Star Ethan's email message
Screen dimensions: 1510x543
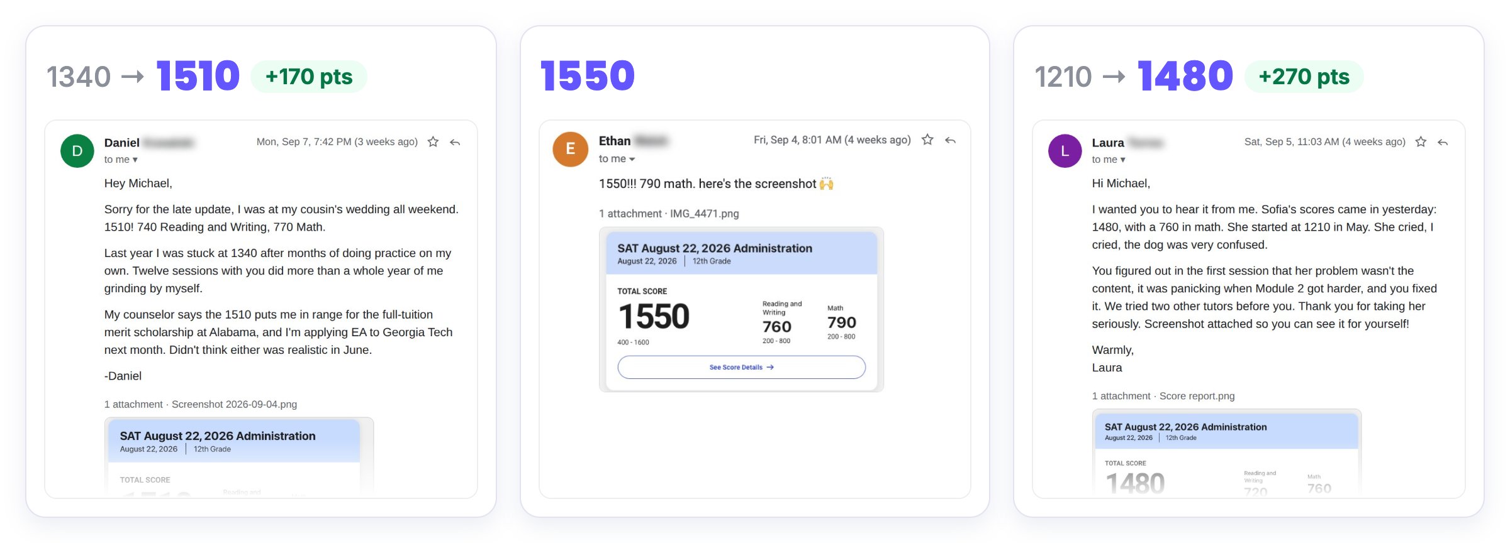pos(927,140)
